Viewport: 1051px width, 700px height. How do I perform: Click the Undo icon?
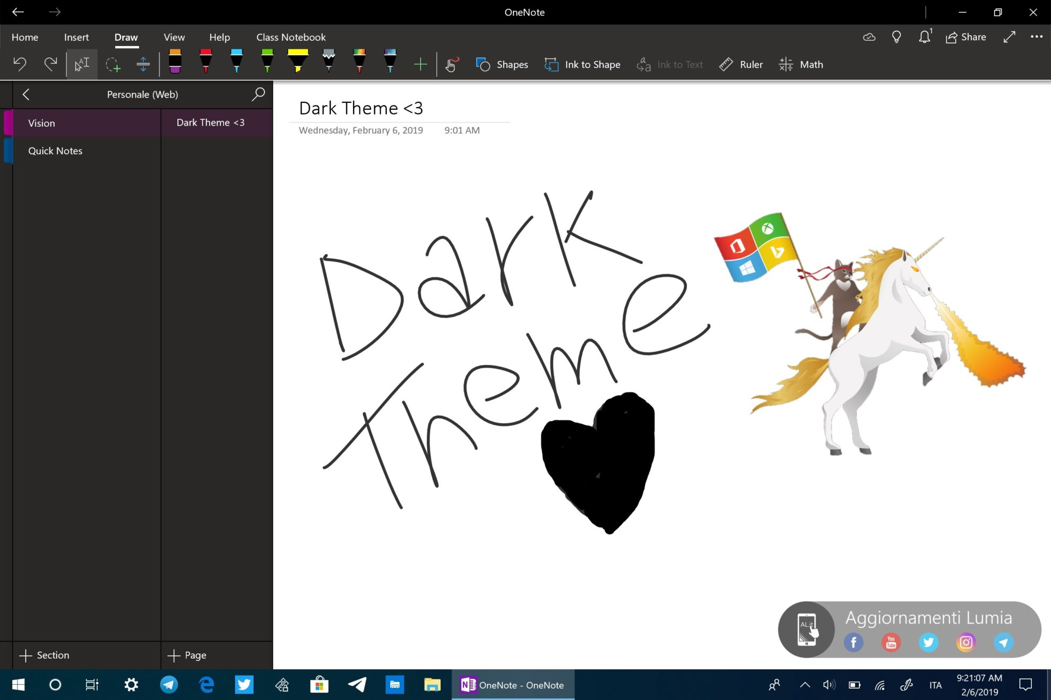click(x=20, y=64)
